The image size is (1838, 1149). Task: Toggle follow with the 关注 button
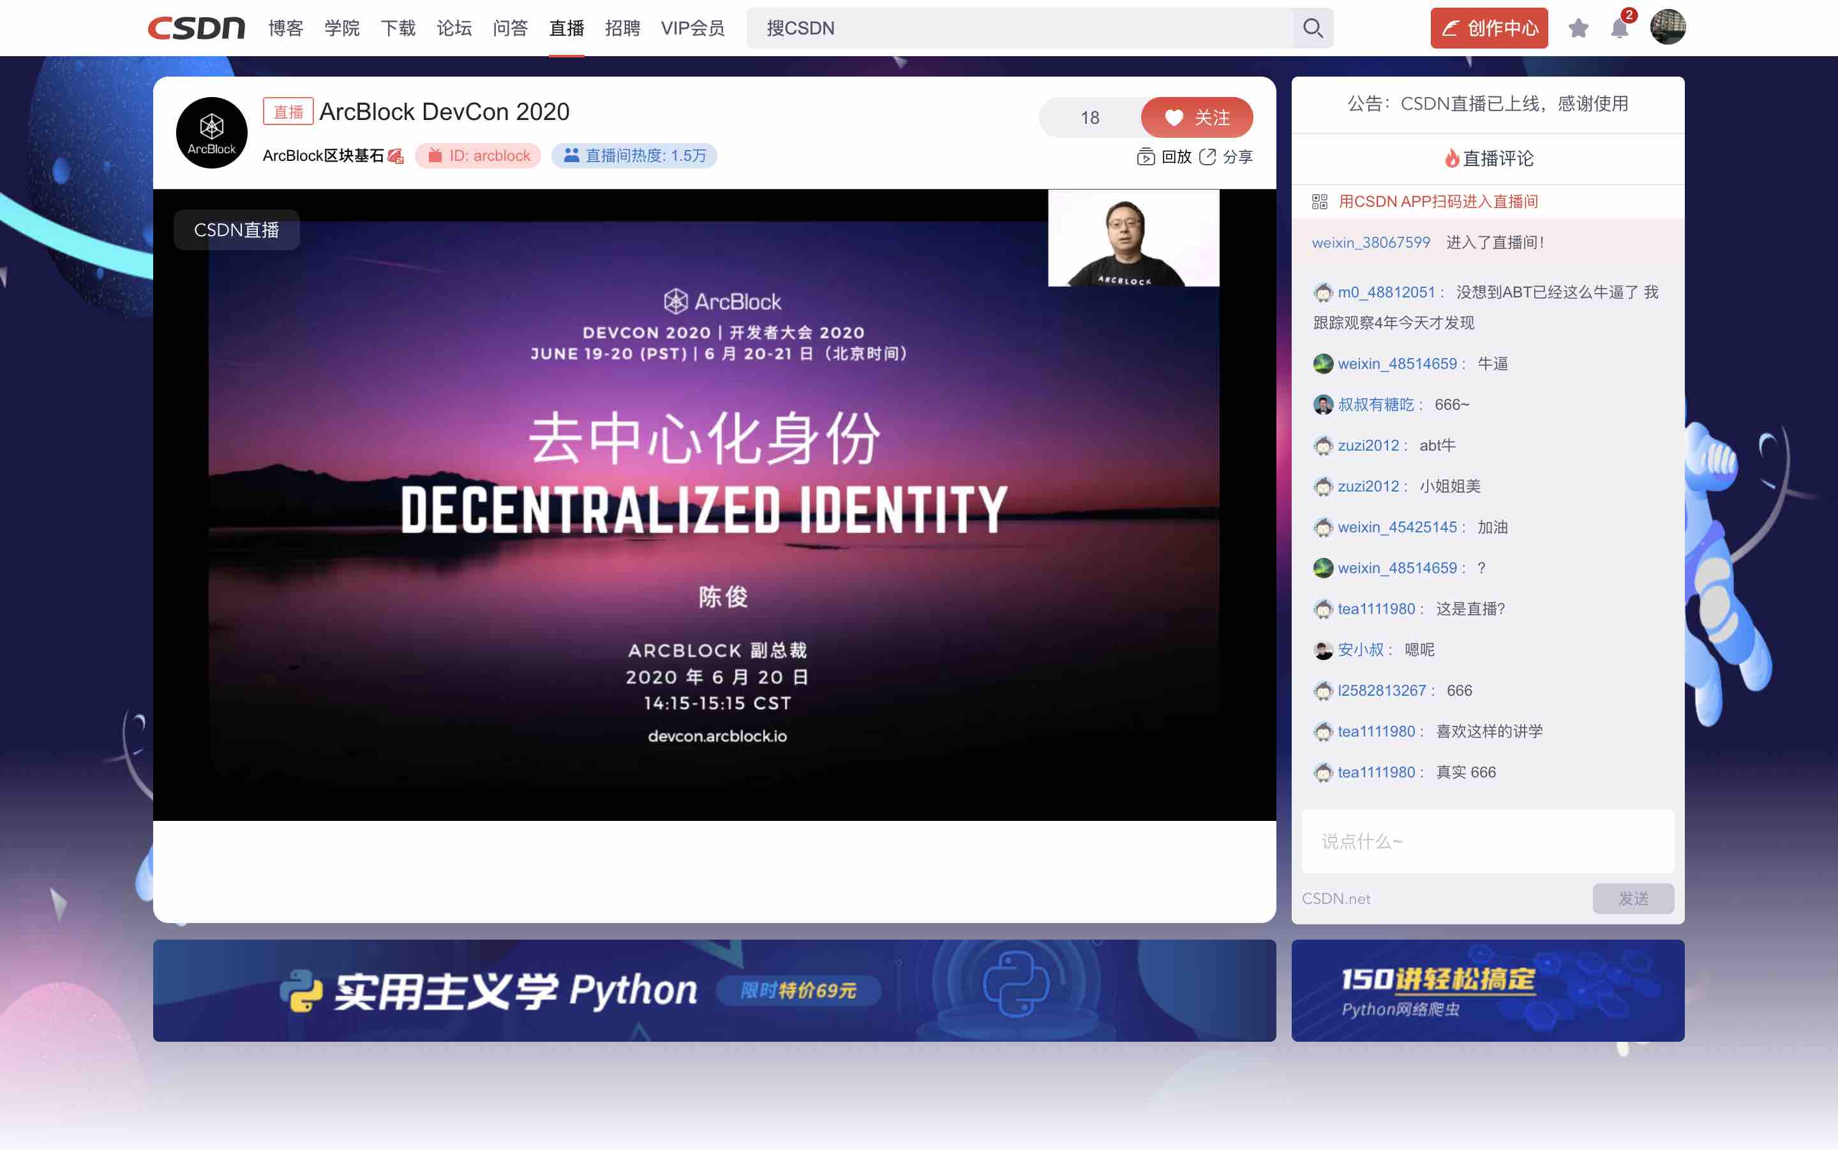[1196, 118]
